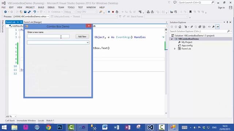This screenshot has width=234, height=131.
Task: Select My Project in Solution Explorer
Action: pos(187,42)
